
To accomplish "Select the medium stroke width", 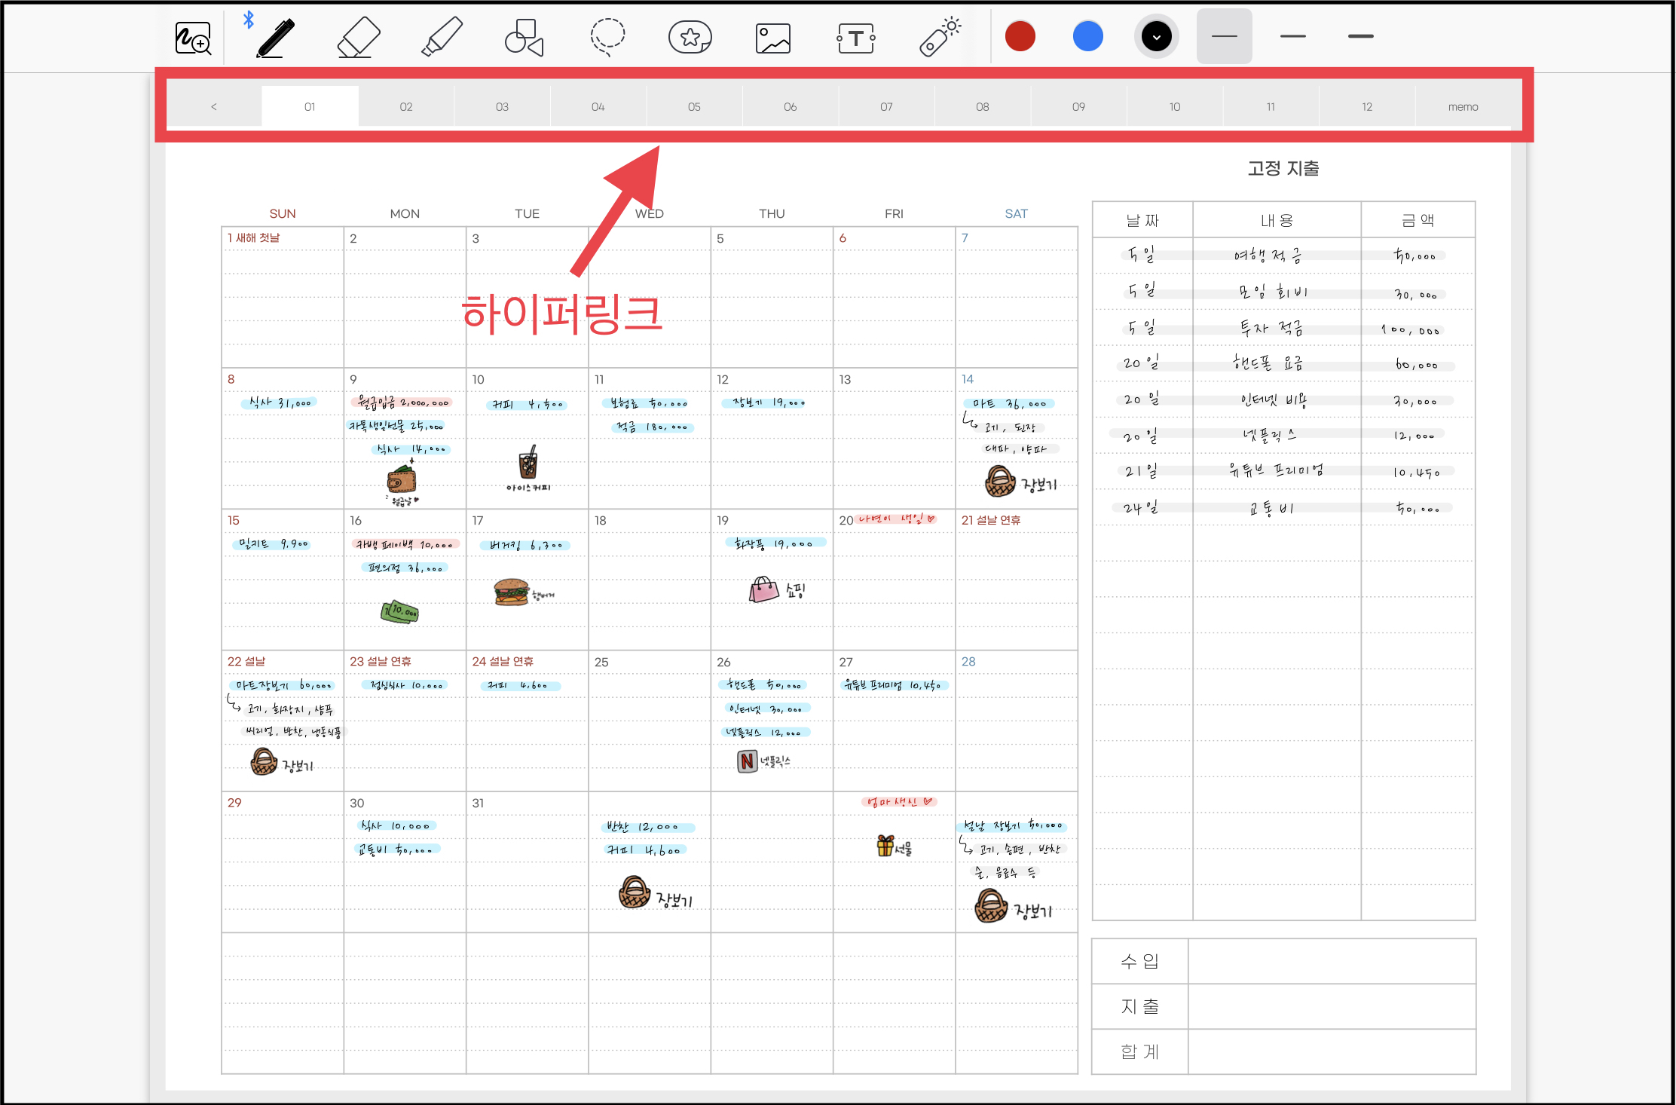I will coord(1293,36).
